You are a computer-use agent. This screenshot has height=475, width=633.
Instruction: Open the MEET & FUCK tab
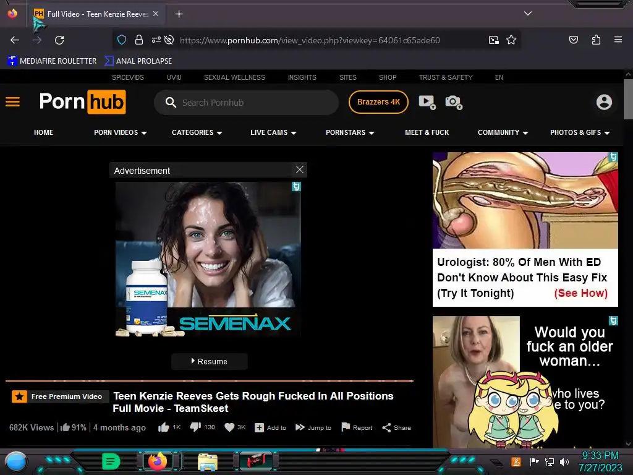pos(427,132)
